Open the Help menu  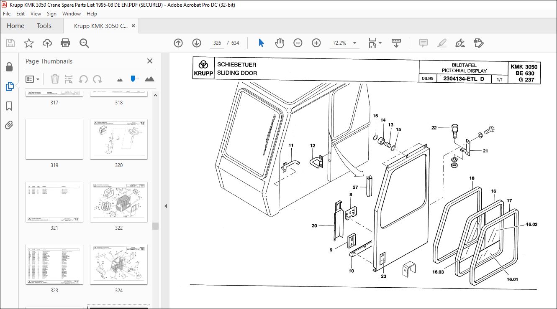click(92, 14)
